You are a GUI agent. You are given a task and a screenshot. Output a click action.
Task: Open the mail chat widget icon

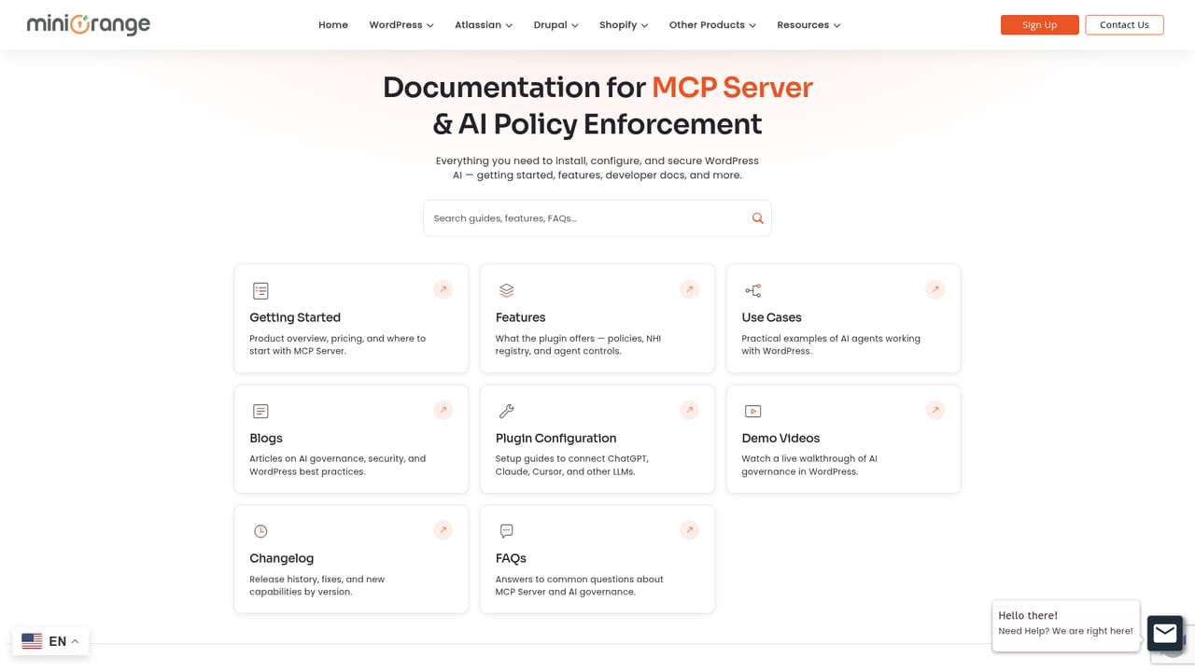1165,634
